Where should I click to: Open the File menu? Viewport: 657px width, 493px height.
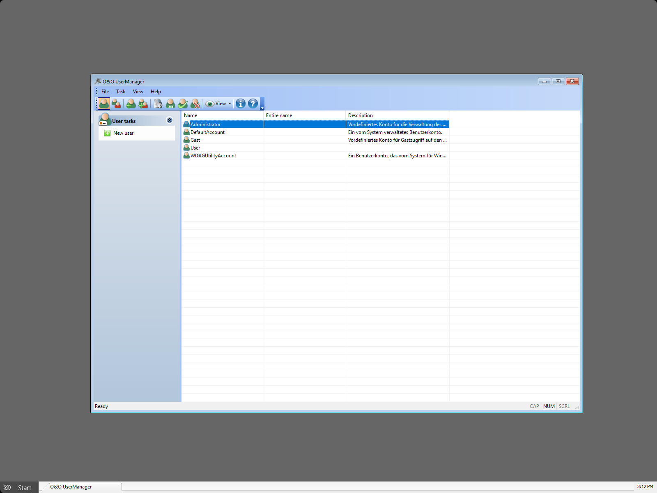tap(105, 92)
